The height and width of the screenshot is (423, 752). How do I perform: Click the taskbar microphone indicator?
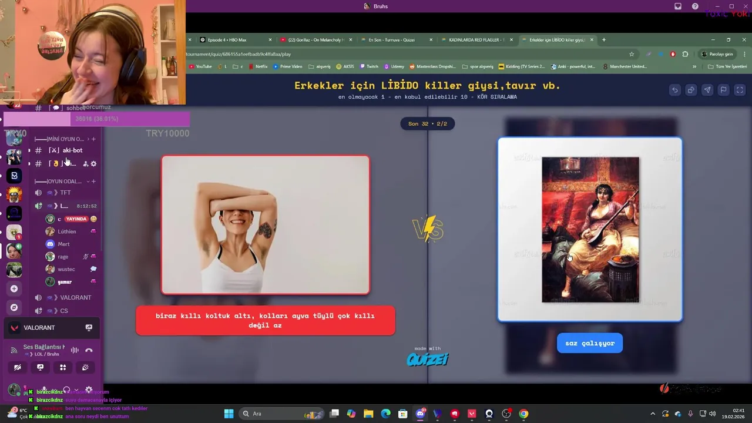[x=690, y=414]
